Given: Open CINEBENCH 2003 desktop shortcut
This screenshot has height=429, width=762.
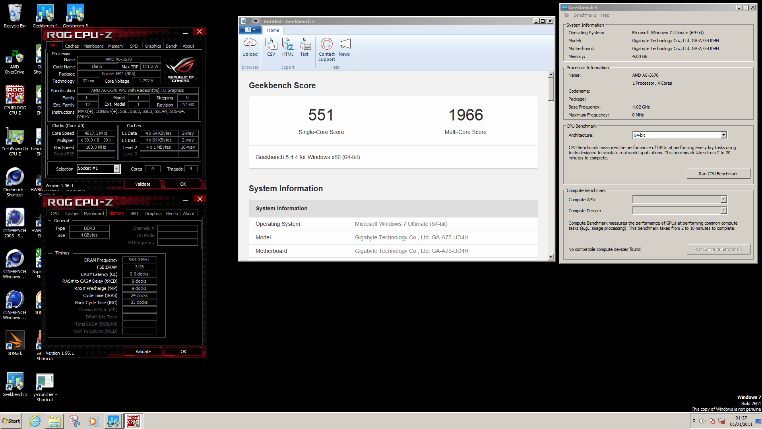Looking at the screenshot, I should (15, 223).
